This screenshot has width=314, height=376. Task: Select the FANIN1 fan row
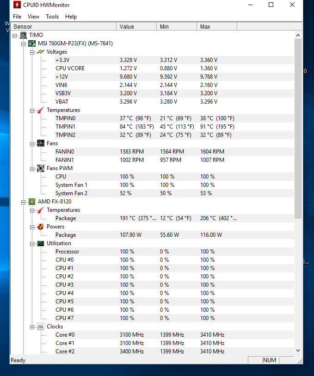click(174, 160)
